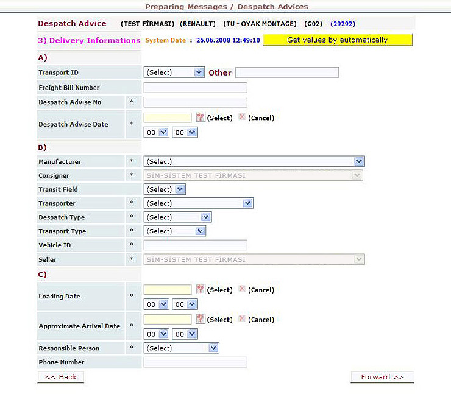Screen dimensions: 451x394
Task: Open the Transporter dropdown
Action: coord(199,203)
